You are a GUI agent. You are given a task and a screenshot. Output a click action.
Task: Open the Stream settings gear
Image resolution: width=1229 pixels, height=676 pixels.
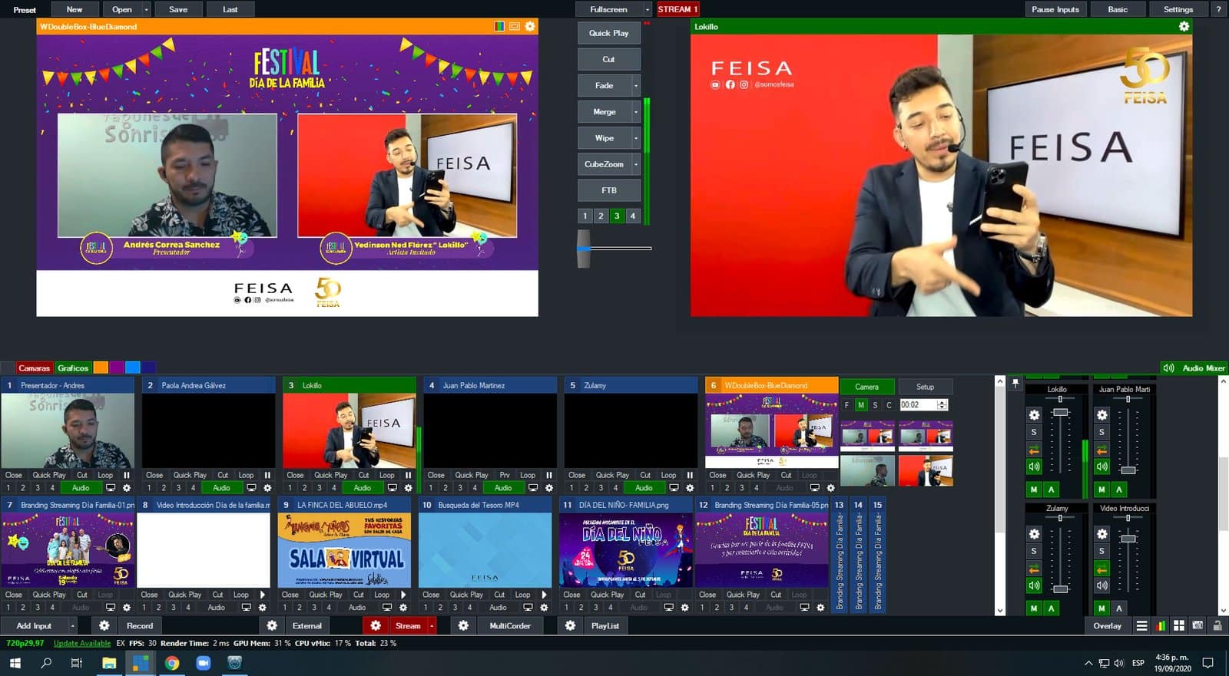pos(376,626)
